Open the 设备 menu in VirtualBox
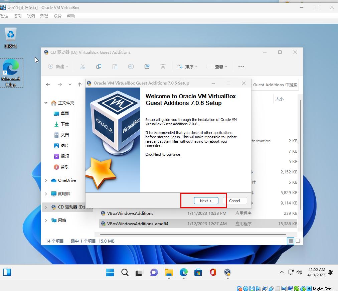This screenshot has width=338, height=291. [57, 16]
